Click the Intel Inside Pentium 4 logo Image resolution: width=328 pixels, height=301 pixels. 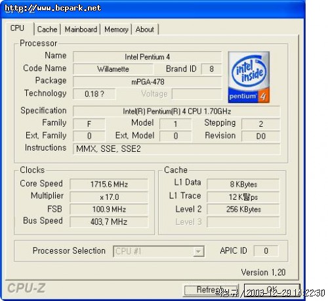249,77
